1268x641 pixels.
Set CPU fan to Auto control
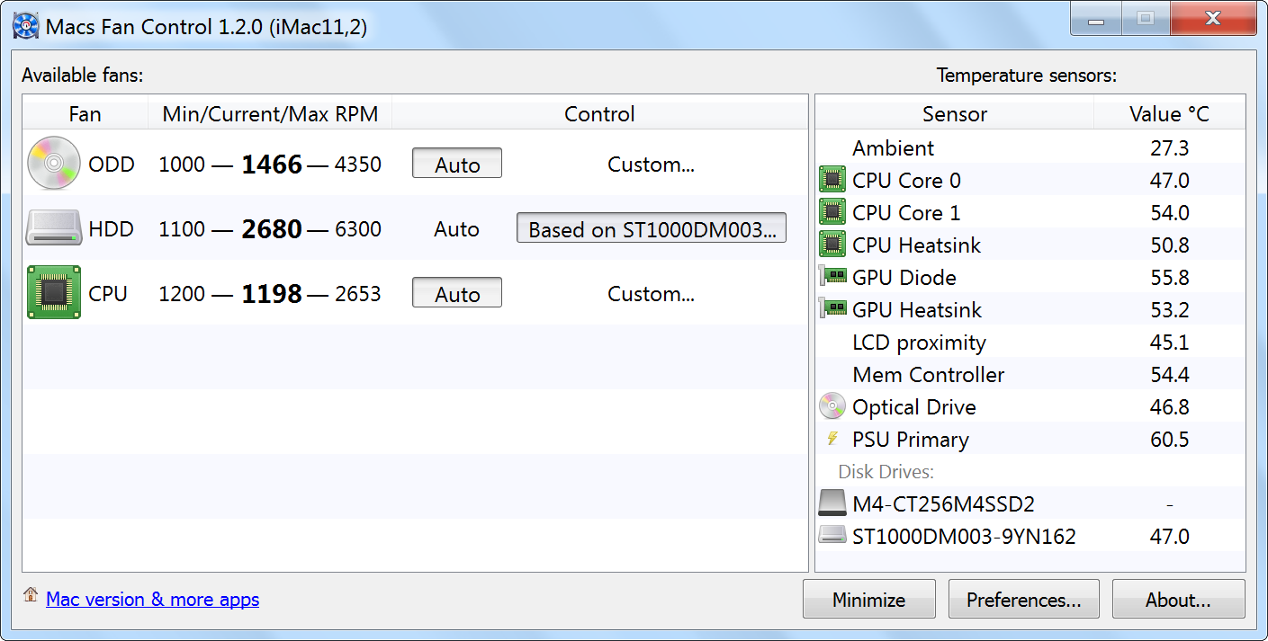[457, 294]
